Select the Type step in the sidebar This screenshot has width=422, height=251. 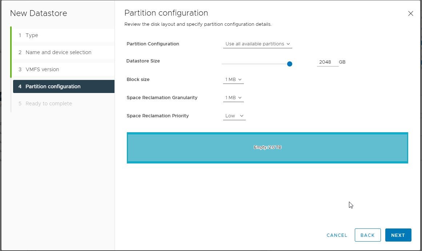tap(32, 35)
